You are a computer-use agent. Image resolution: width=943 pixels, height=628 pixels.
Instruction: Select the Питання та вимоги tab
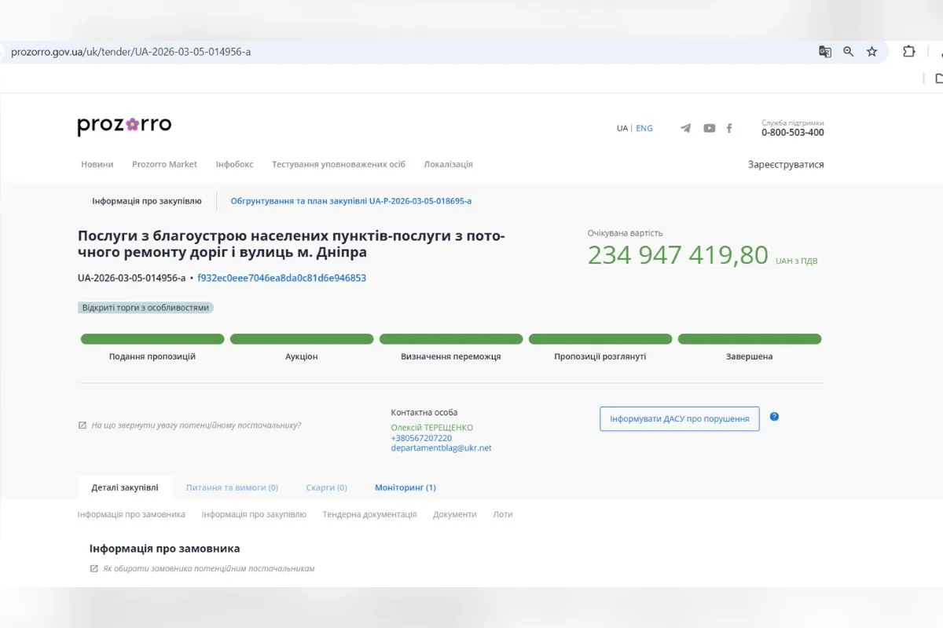click(x=232, y=487)
